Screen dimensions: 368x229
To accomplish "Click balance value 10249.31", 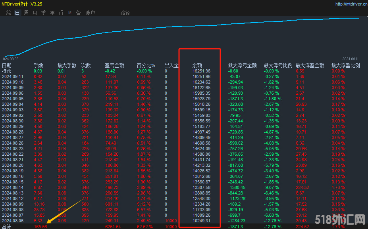I will (202, 221).
